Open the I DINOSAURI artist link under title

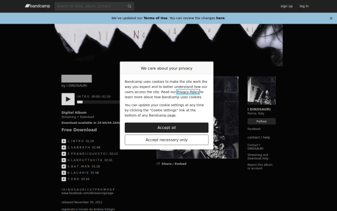77,86
